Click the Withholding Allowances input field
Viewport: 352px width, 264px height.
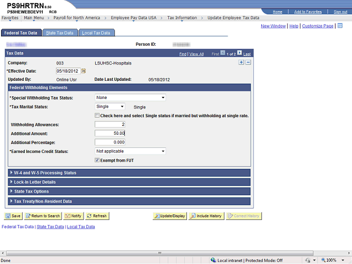point(109,124)
